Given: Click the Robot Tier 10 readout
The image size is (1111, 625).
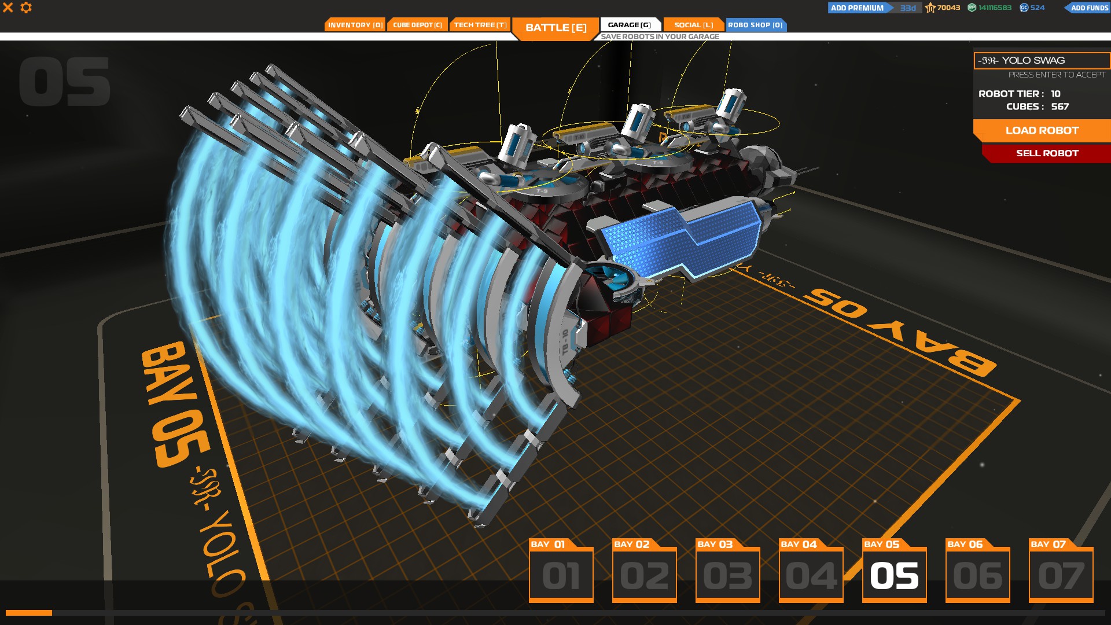Looking at the screenshot, I should coord(1019,94).
